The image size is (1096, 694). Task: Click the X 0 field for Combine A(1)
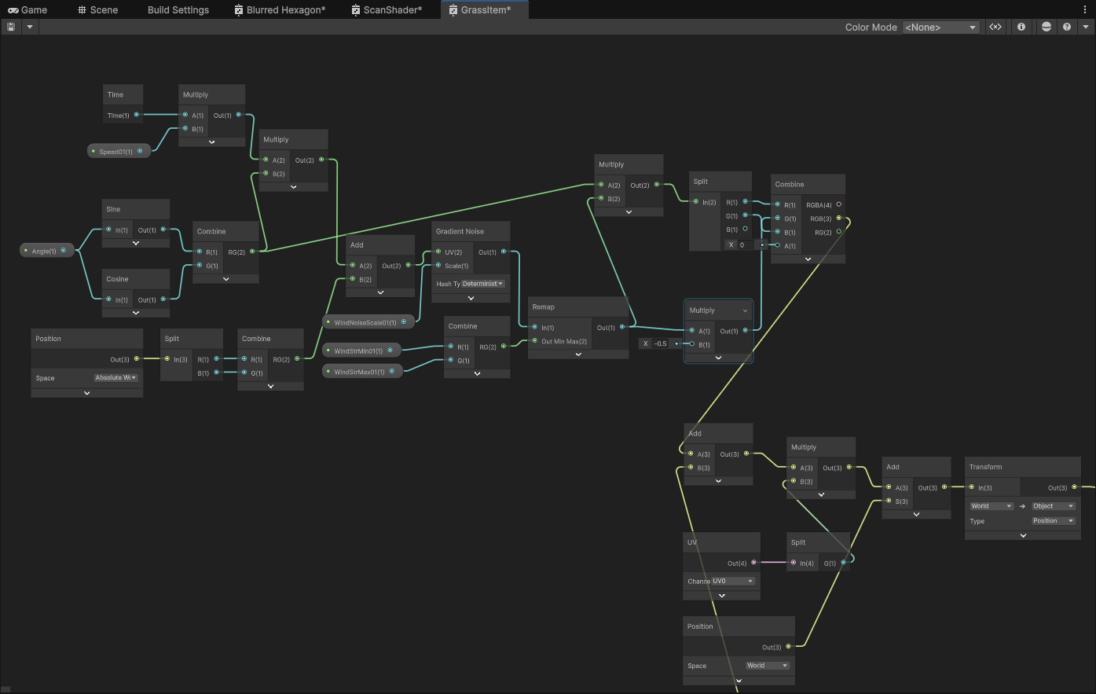(747, 245)
